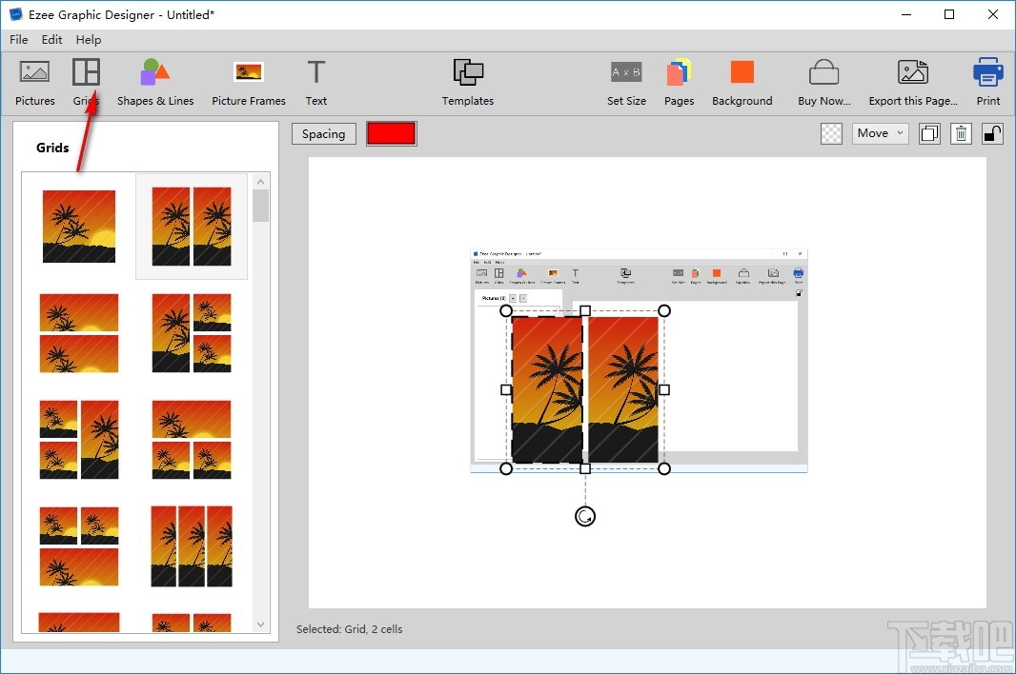Choose the two horizontal rows grid
Image resolution: width=1016 pixels, height=674 pixels.
click(x=79, y=333)
